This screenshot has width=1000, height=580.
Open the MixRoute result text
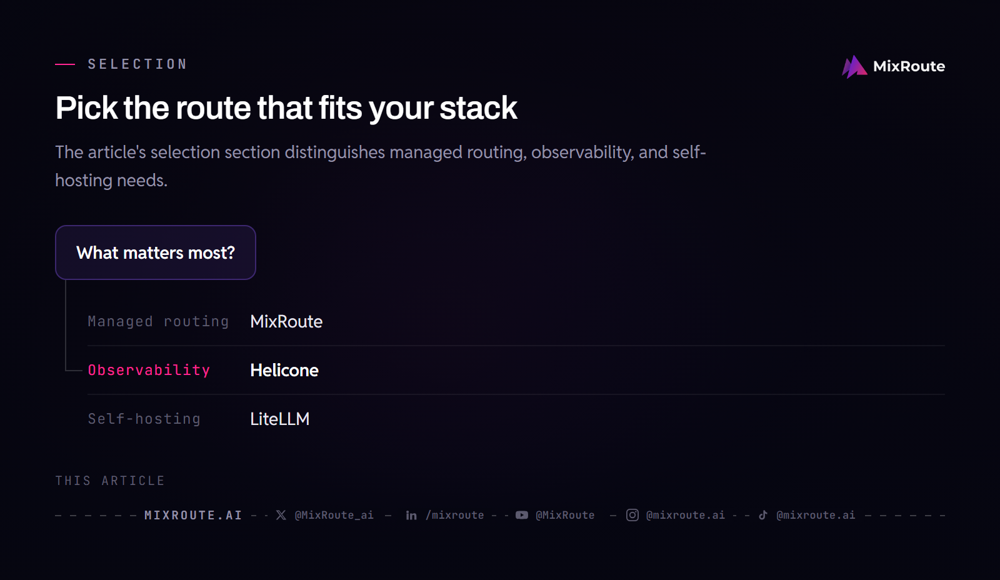pyautogui.click(x=286, y=321)
